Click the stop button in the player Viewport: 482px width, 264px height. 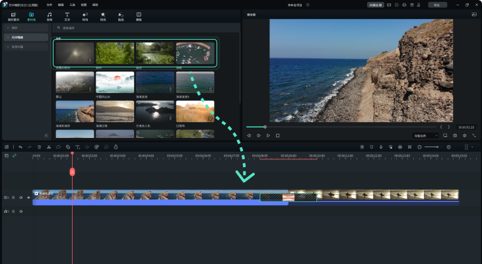278,135
